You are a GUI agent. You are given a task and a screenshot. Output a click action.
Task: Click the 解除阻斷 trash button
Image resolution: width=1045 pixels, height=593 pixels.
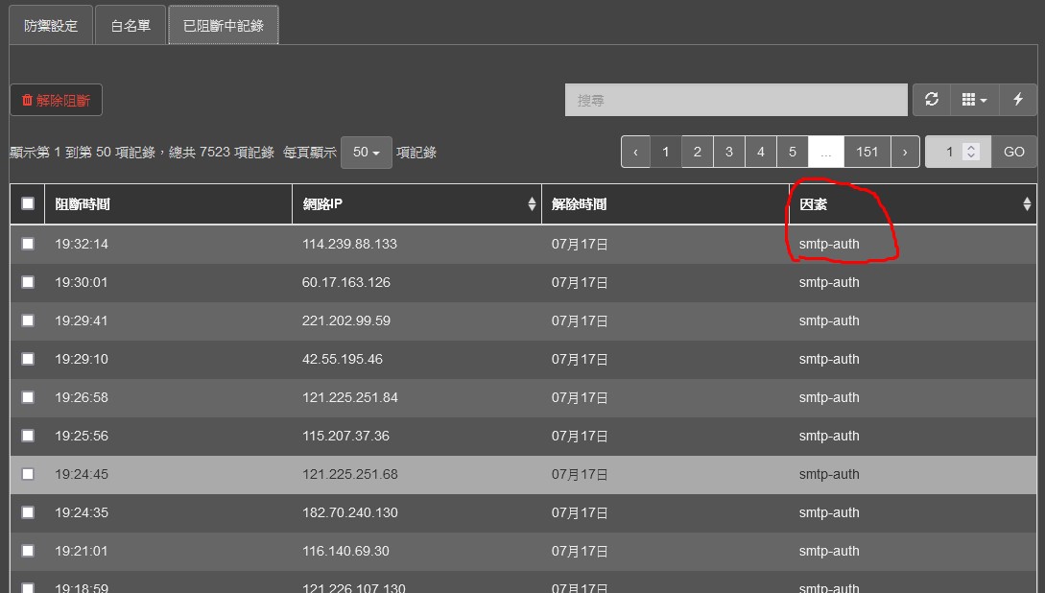(56, 100)
